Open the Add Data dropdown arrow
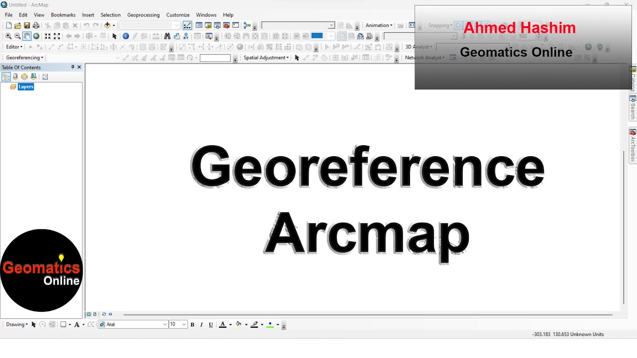Image resolution: width=637 pixels, height=358 pixels. (113, 25)
